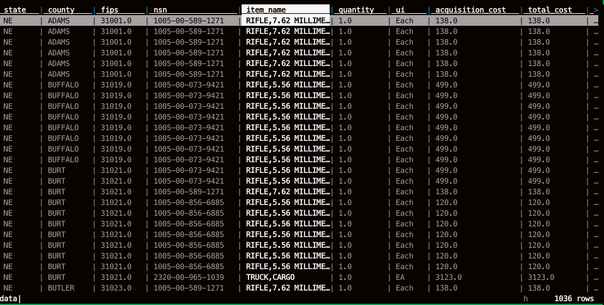The image size is (604, 305).
Task: Select the ui column header
Action: 400,9
